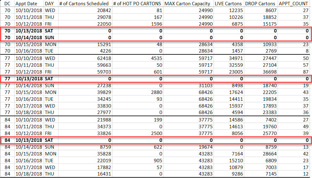The width and height of the screenshot is (312, 178).
Task: Click the LIVE Cartons column header
Action: [x=229, y=4]
